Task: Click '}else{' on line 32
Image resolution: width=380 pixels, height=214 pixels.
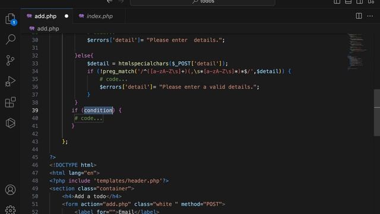Action: pyautogui.click(x=84, y=56)
